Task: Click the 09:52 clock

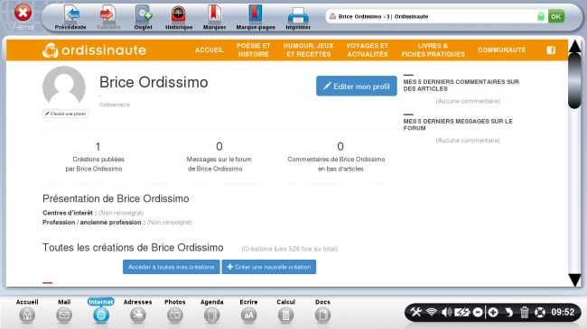Action: pos(563,312)
